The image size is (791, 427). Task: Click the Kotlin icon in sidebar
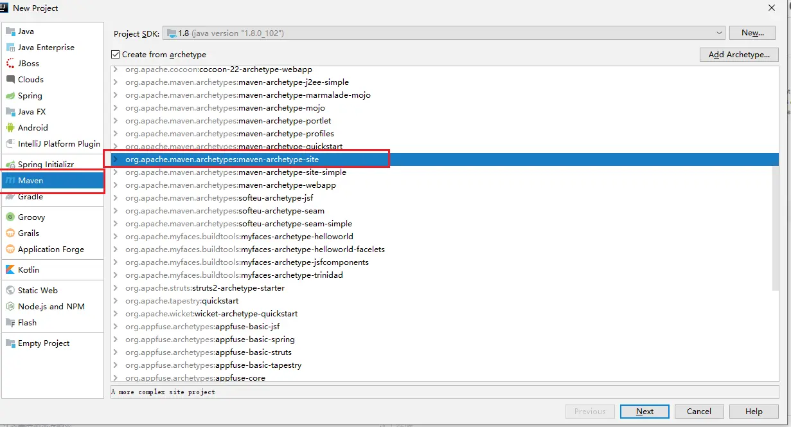(x=10, y=270)
